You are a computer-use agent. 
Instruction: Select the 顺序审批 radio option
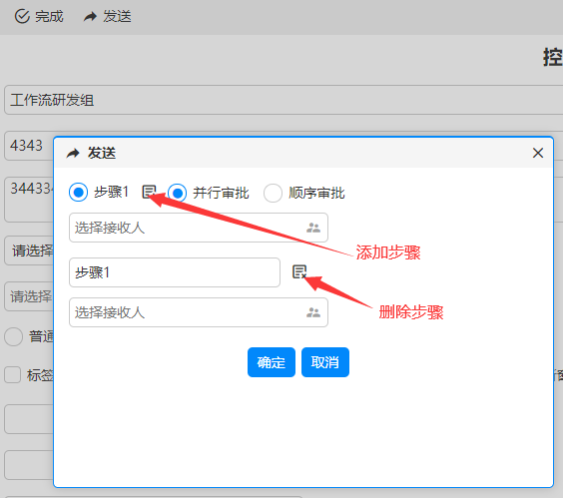[x=273, y=193]
